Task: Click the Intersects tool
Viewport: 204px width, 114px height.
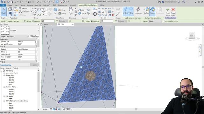Action: (x=138, y=11)
